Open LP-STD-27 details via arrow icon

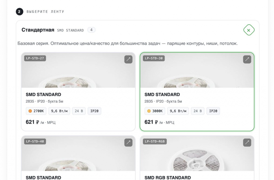click(x=128, y=59)
